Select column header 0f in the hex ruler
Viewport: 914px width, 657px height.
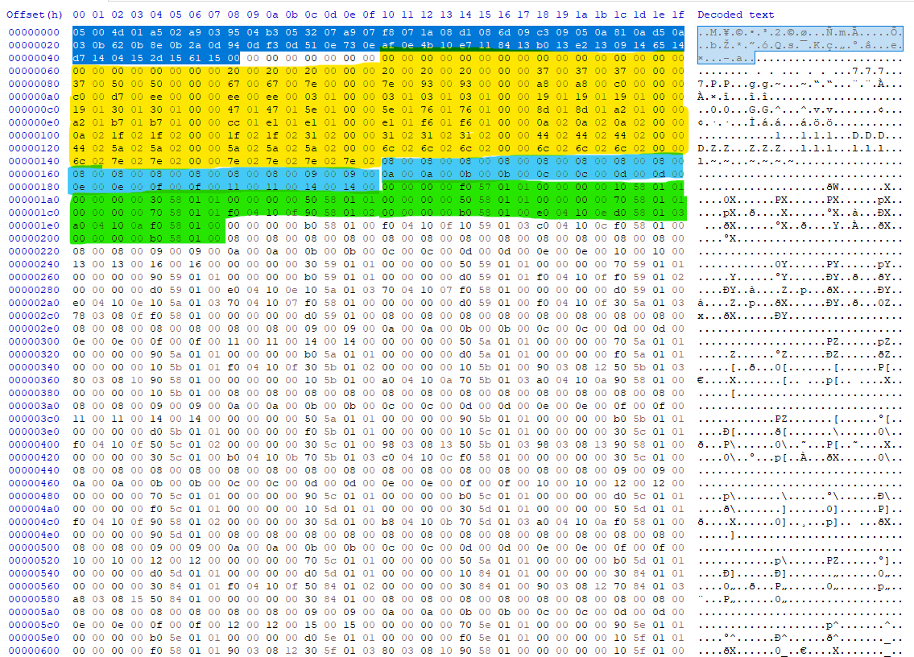coord(368,14)
